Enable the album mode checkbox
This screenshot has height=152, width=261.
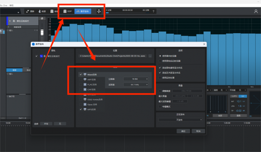pyautogui.click(x=160, y=107)
